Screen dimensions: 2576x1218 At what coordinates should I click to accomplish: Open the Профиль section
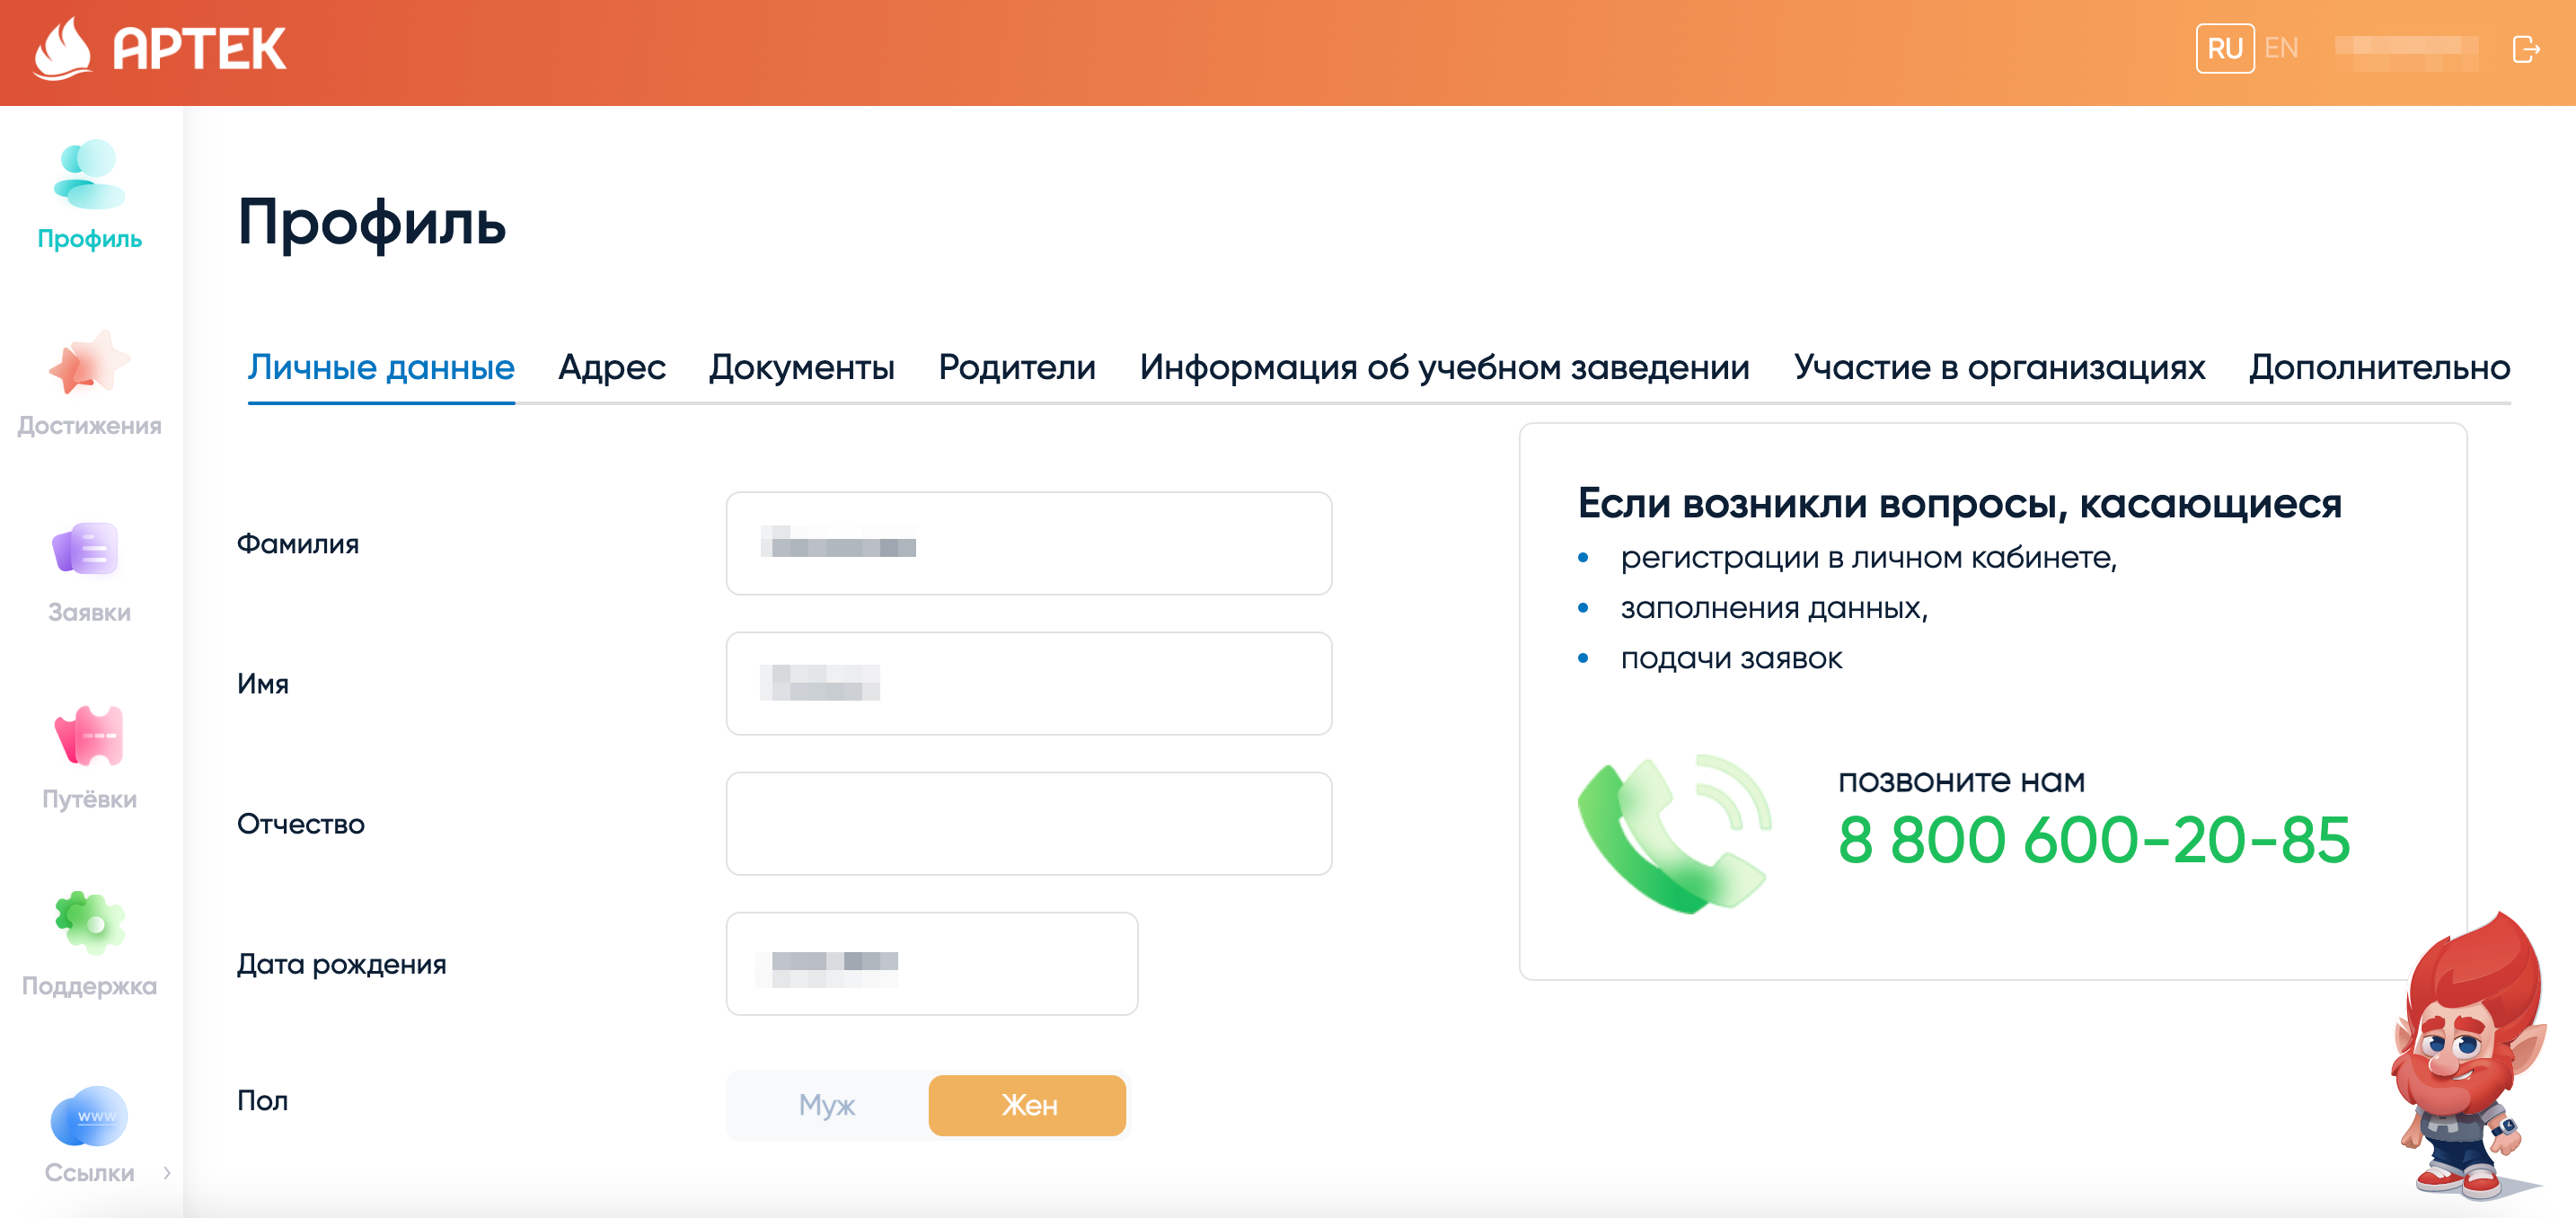(x=89, y=196)
